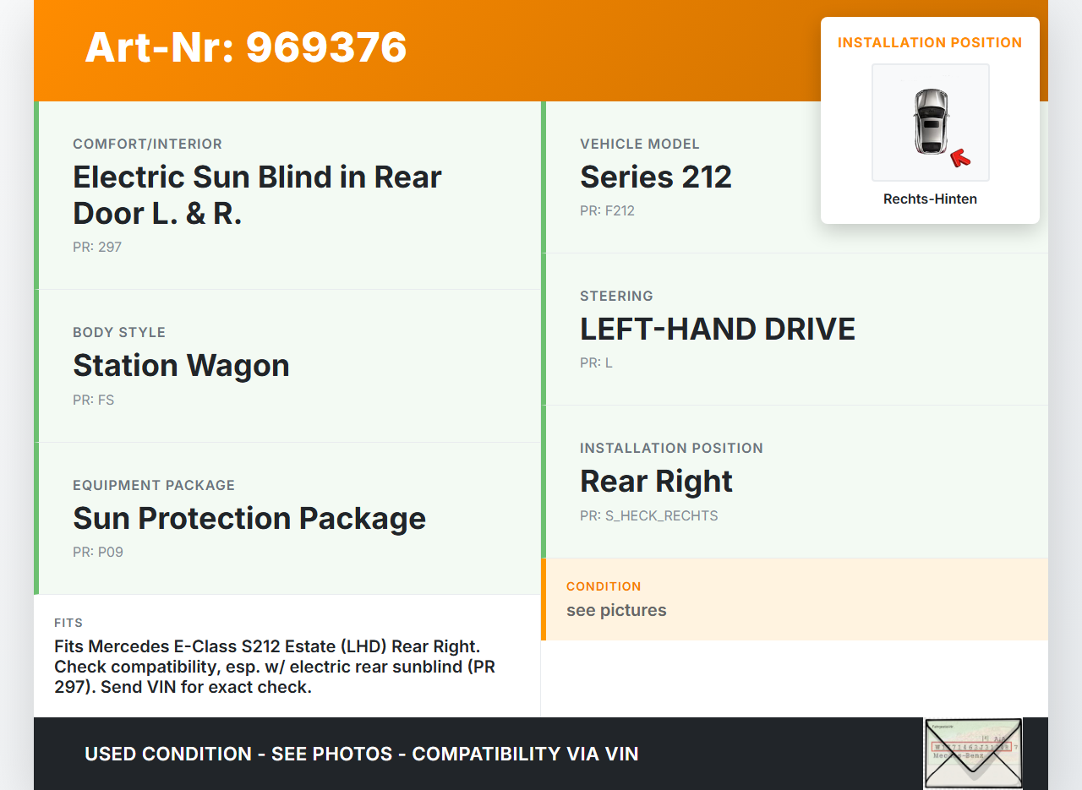Click the orange Installation Position card title
The height and width of the screenshot is (790, 1082).
tap(930, 42)
